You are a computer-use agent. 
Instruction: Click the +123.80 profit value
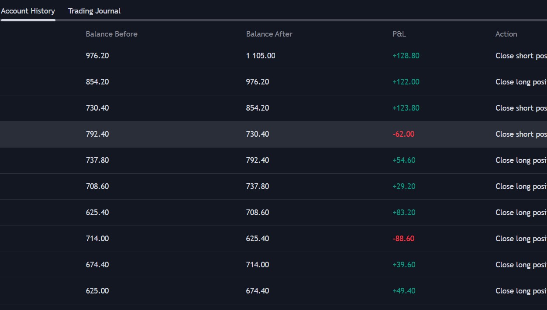(406, 108)
